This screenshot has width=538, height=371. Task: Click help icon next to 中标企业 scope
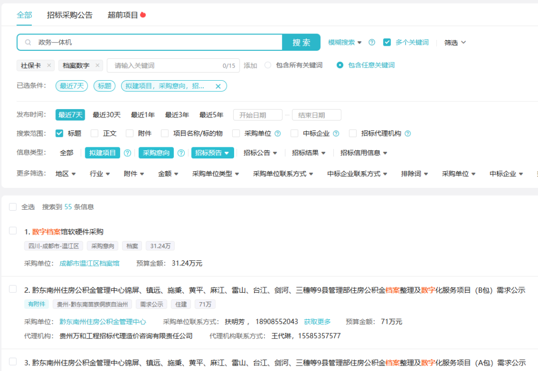(x=336, y=133)
